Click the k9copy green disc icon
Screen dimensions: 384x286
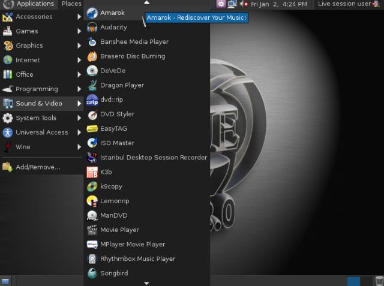coord(92,186)
